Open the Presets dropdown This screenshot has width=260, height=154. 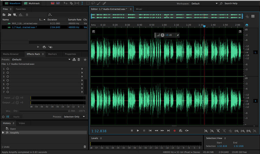[x=41, y=60]
